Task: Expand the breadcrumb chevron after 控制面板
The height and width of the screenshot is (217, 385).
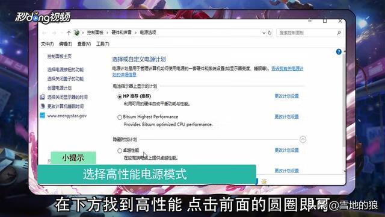Action: pos(107,33)
